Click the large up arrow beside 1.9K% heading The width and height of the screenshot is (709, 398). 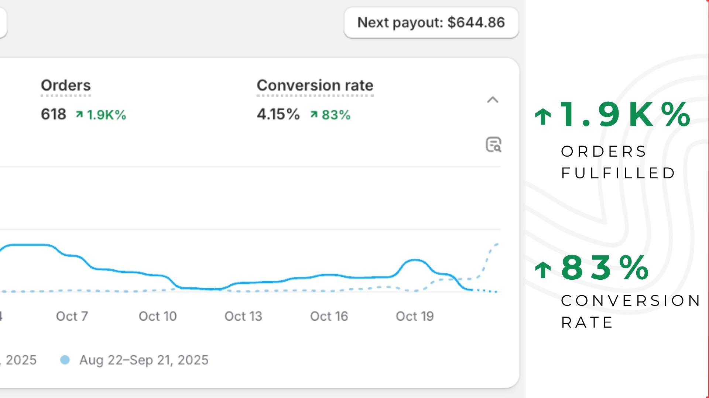(543, 116)
